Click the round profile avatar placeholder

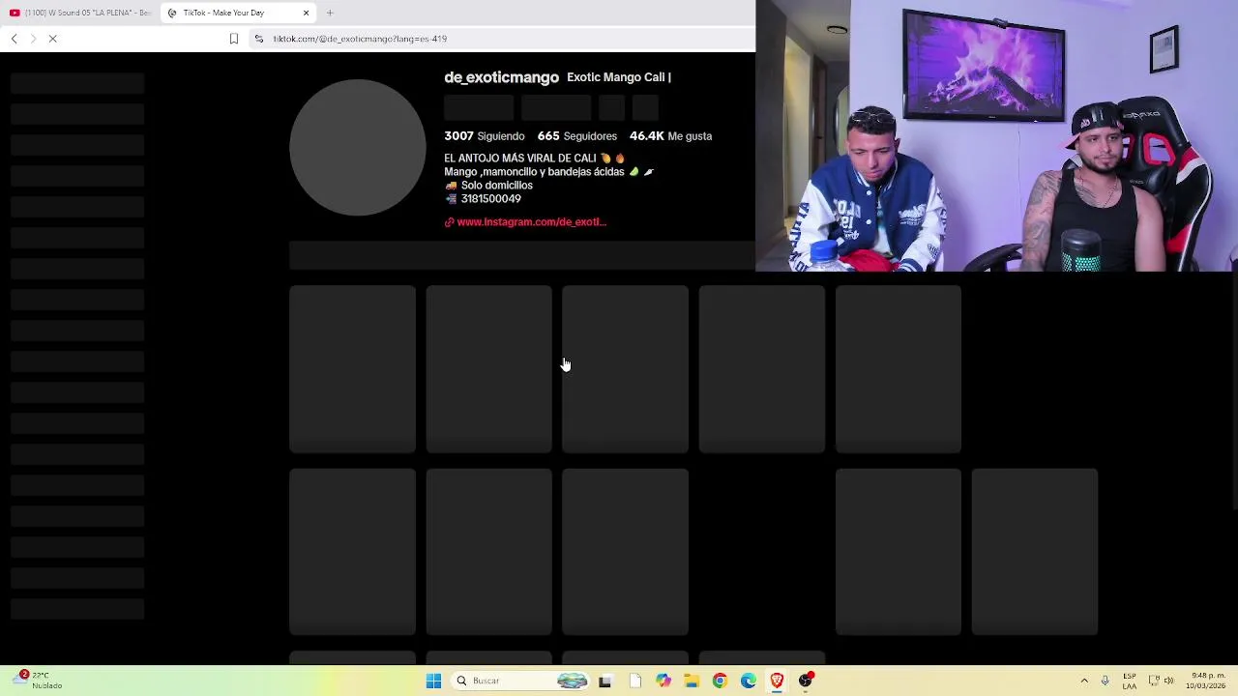tap(358, 148)
